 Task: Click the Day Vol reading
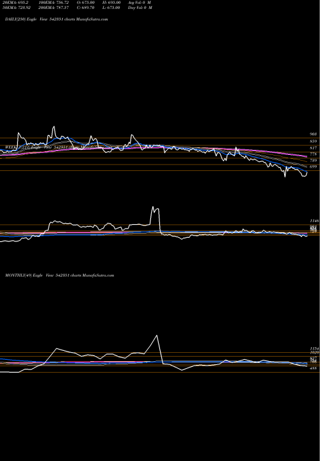pos(140,8)
